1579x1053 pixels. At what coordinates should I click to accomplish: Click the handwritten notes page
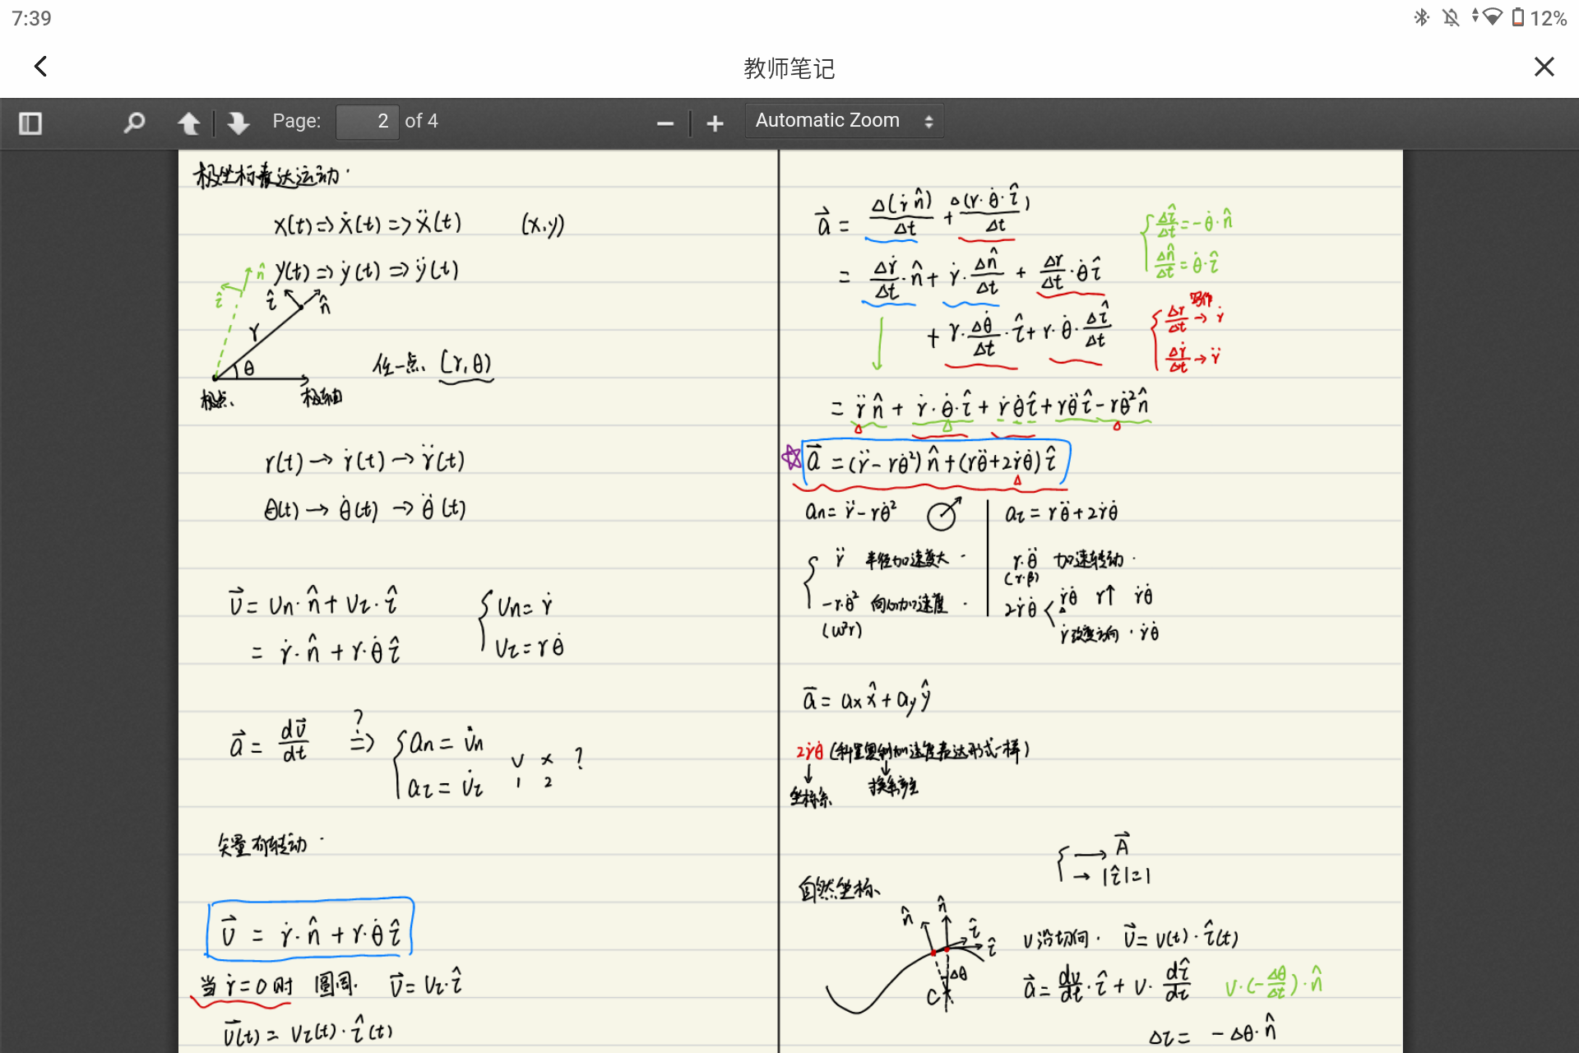tap(790, 601)
